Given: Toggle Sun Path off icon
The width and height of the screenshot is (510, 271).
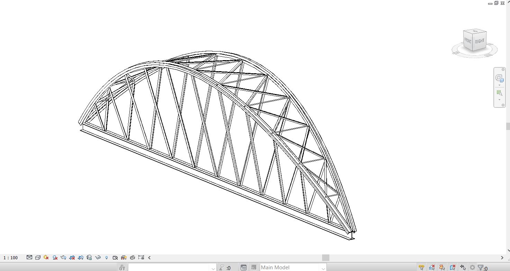Looking at the screenshot, I should coord(46,258).
